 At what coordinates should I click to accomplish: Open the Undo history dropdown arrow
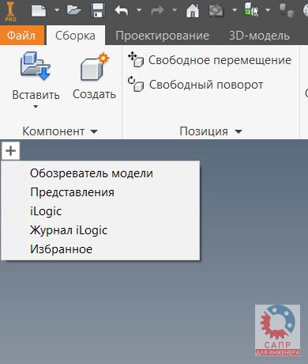pos(139,10)
